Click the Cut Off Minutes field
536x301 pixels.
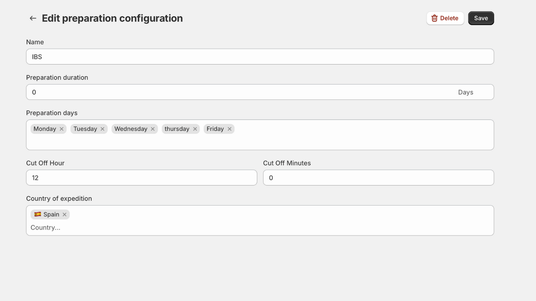(x=378, y=178)
